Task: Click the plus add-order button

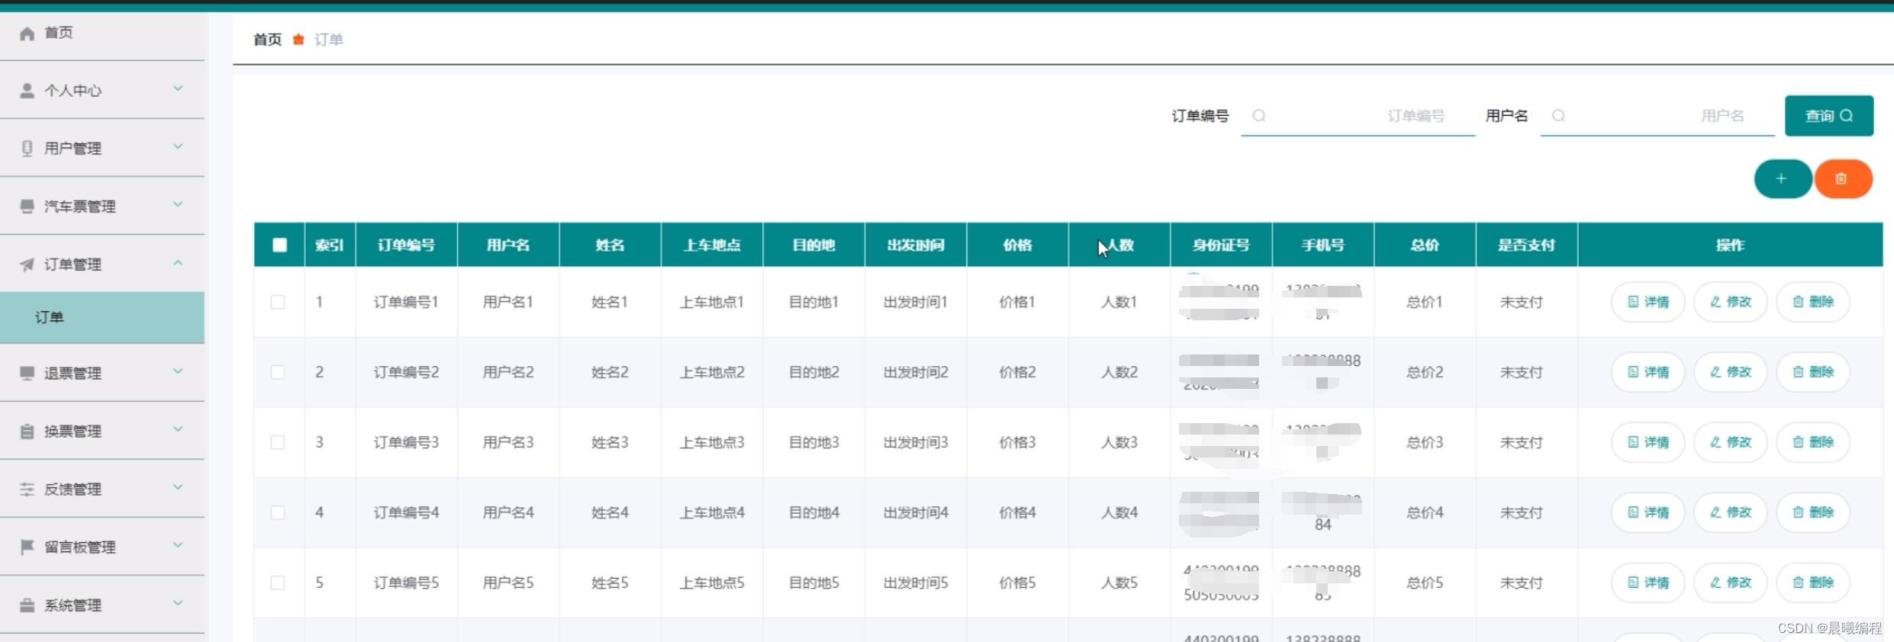Action: click(1782, 178)
